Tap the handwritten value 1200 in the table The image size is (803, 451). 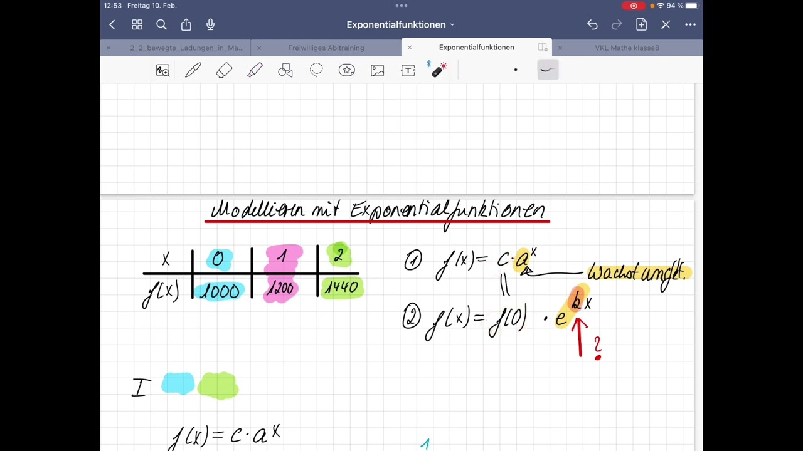280,288
